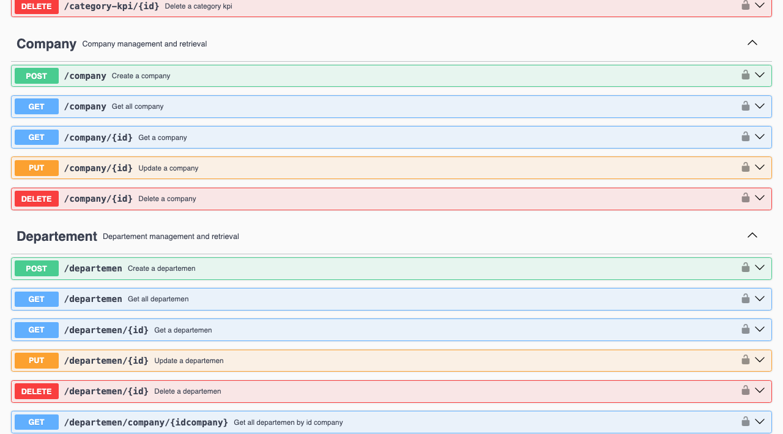Viewport: 783px width, 434px height.
Task: Collapse the Departement section
Action: [752, 235]
